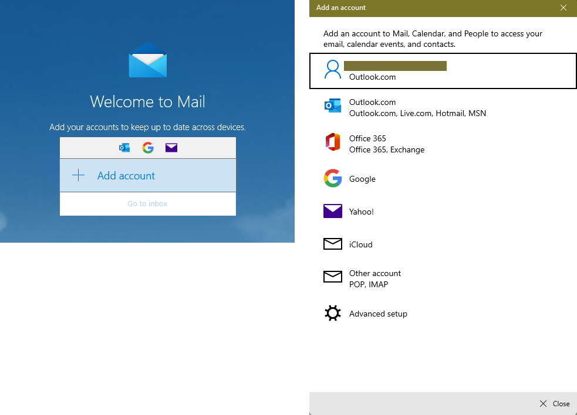Click the Google G logo in account list

pyautogui.click(x=333, y=178)
